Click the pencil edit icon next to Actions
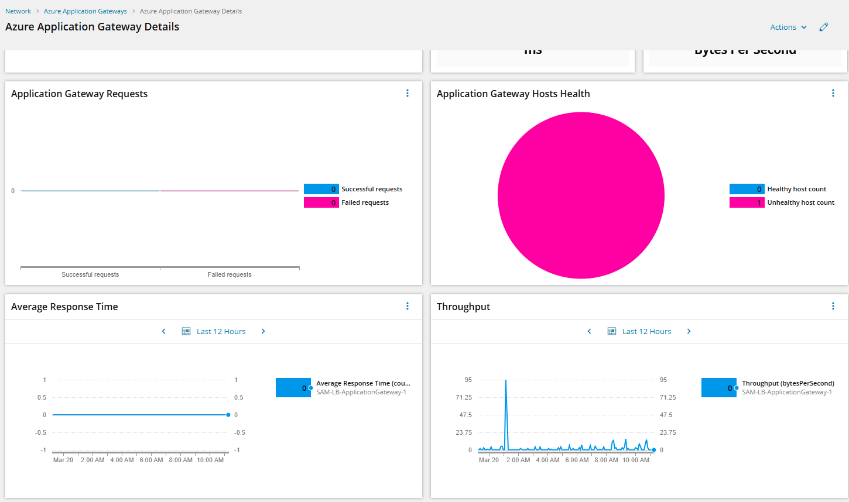849x502 pixels. tap(824, 27)
